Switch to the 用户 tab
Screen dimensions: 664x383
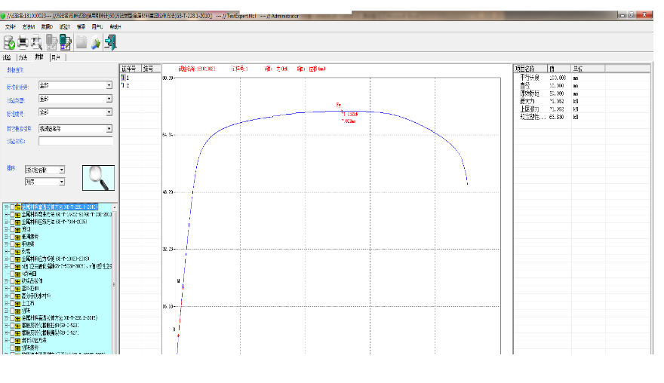[56, 57]
